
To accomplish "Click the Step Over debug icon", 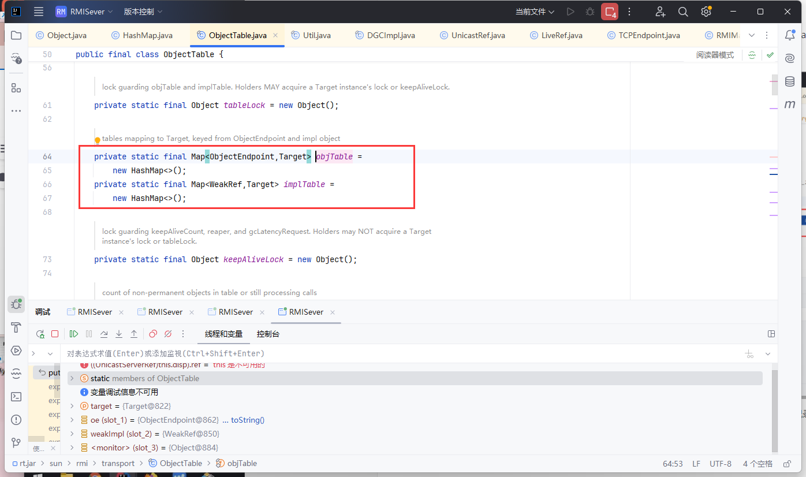I will pos(104,334).
